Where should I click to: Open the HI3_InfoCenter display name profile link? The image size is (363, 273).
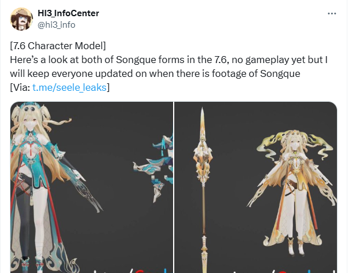pos(68,13)
